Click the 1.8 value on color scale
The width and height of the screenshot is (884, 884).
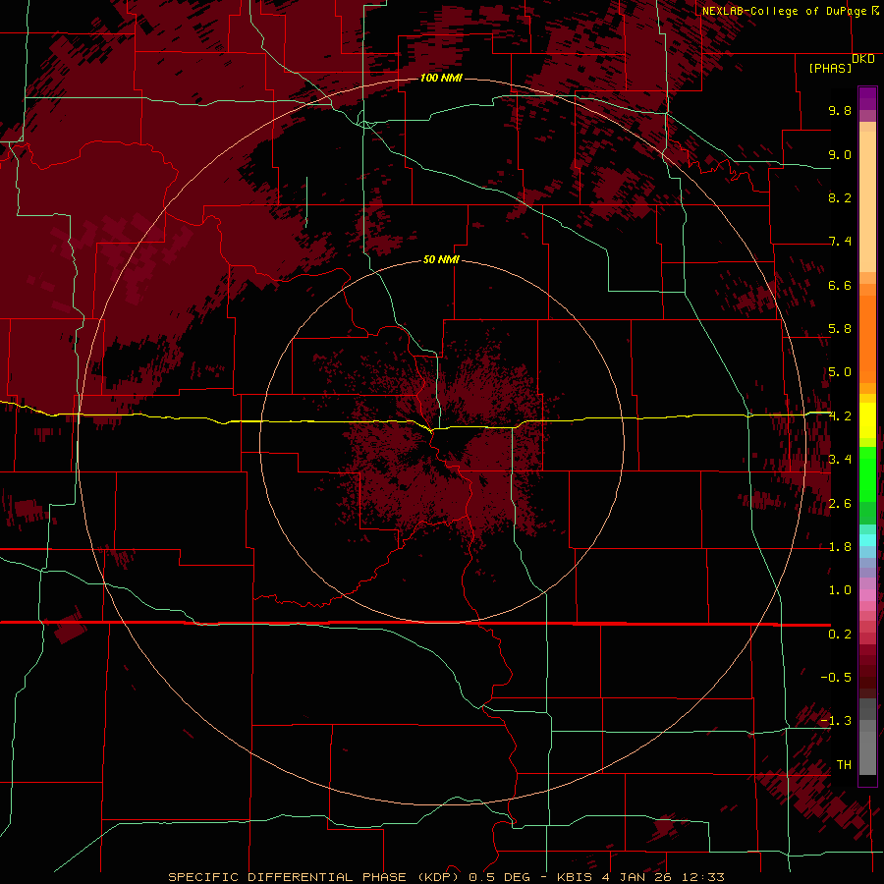[x=840, y=547]
